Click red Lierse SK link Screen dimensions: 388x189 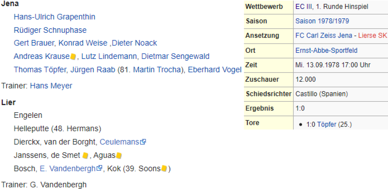pyautogui.click(x=373, y=36)
